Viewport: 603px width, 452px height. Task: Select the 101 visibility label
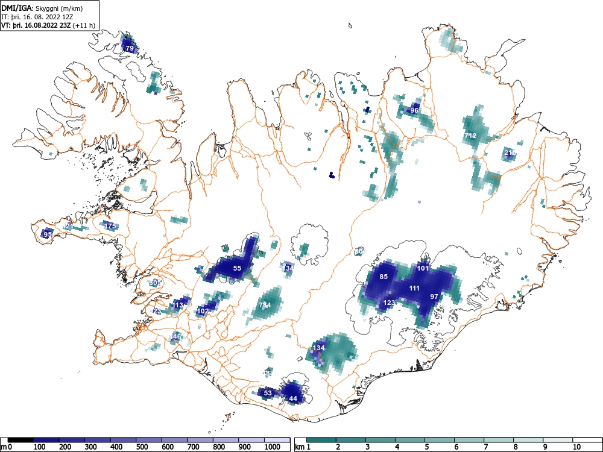[x=423, y=268]
